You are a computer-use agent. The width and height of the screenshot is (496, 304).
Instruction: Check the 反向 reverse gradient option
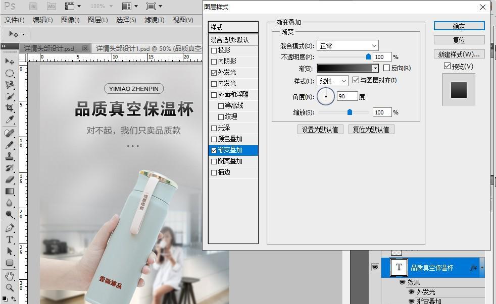coord(386,68)
